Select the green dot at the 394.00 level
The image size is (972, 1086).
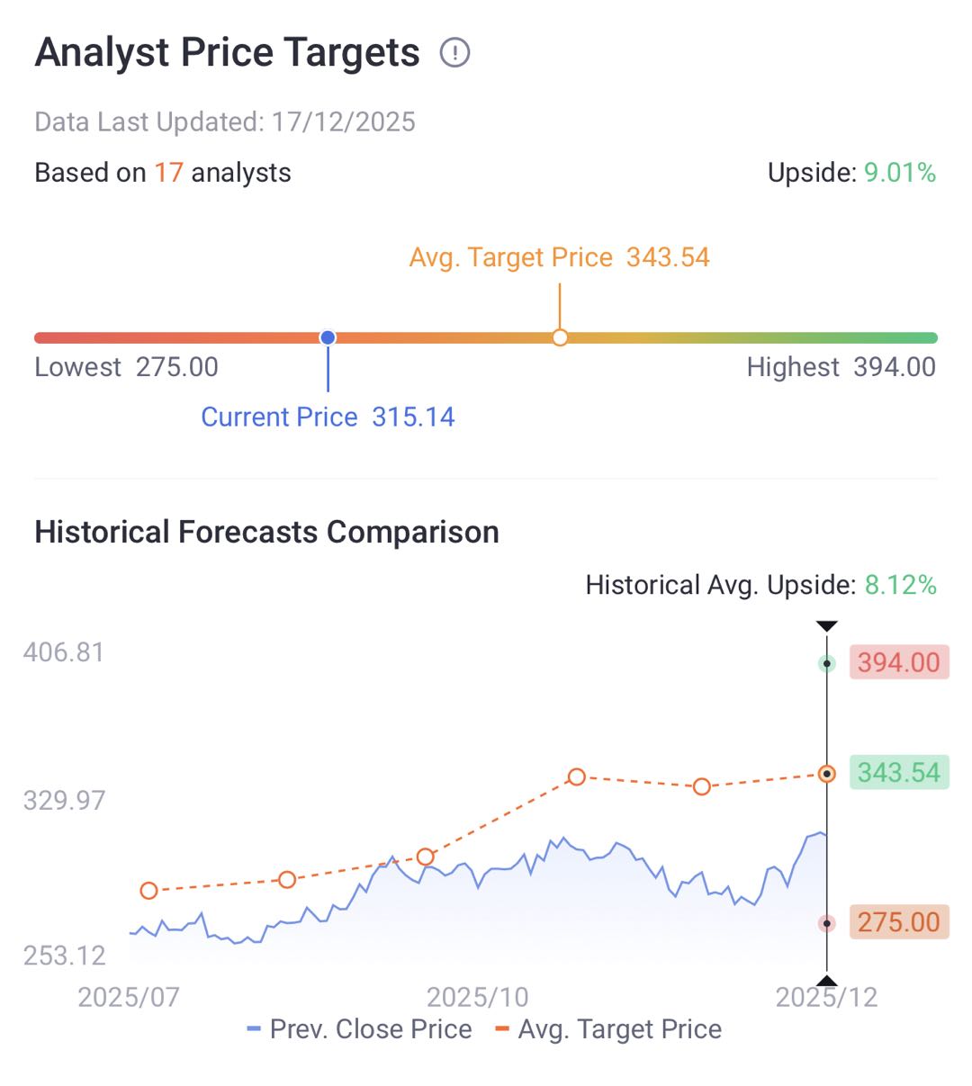click(826, 664)
